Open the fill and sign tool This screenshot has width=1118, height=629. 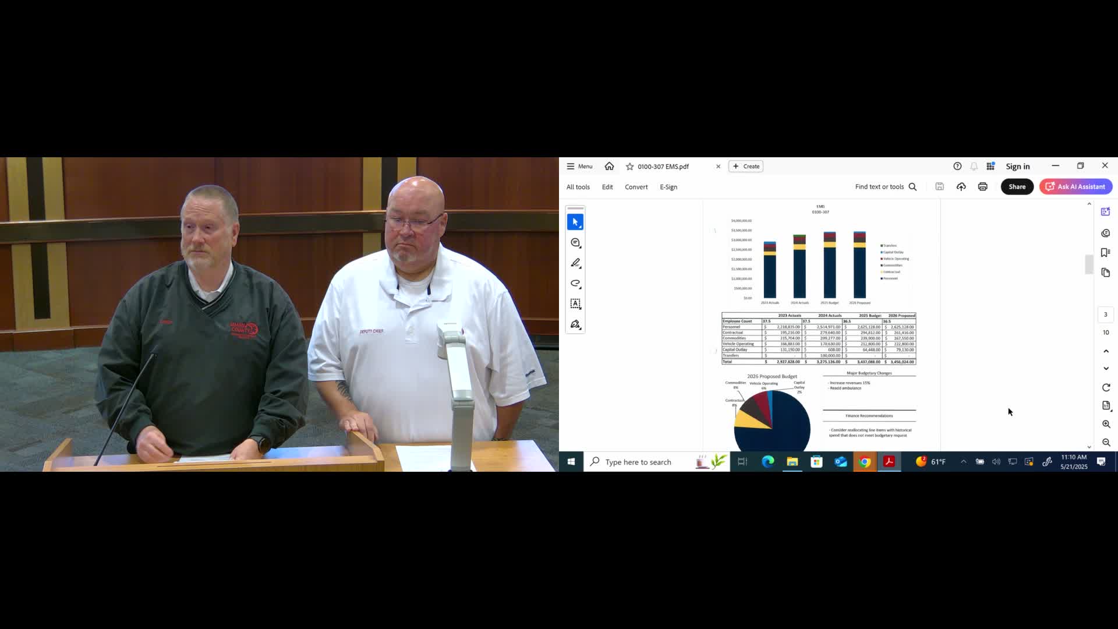(x=575, y=324)
